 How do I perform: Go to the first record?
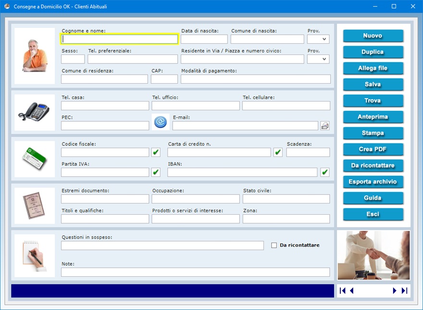[343, 291]
